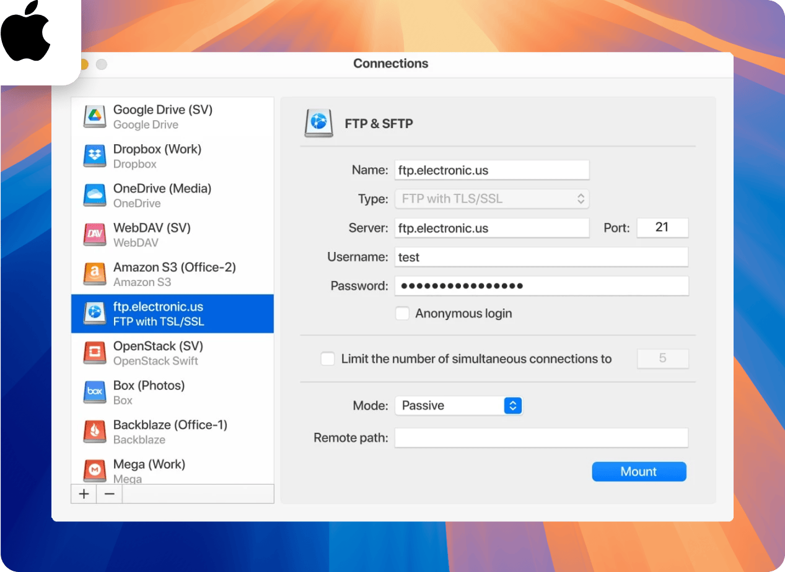Image resolution: width=785 pixels, height=572 pixels.
Task: Select the OpenStack (SV) connection name
Action: point(158,346)
